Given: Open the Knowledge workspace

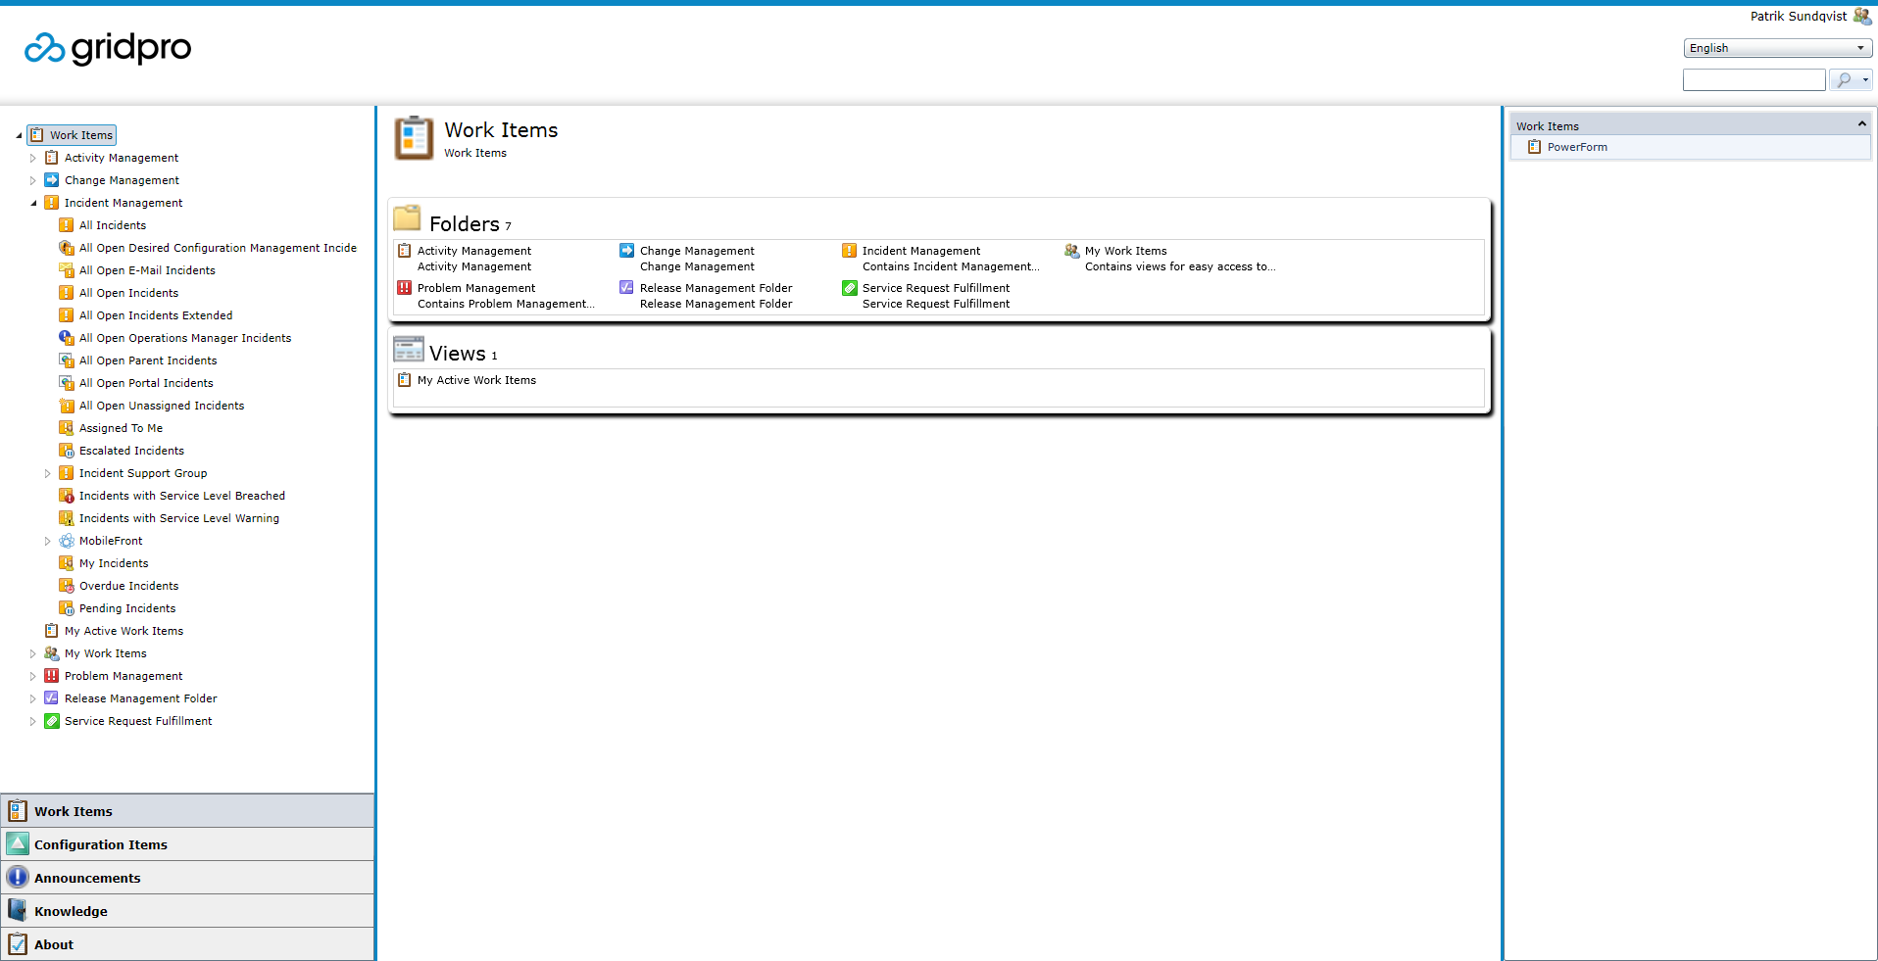Looking at the screenshot, I should click(187, 911).
